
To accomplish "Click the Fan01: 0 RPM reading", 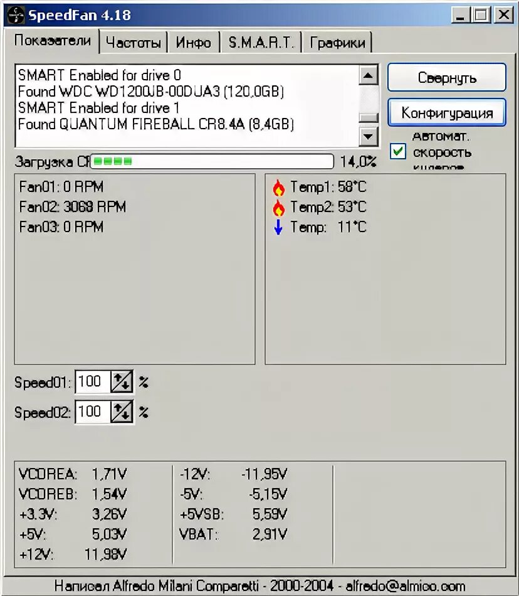I will click(61, 187).
